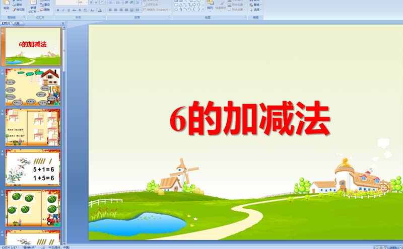Viewport: 403px width, 249px height.
Task: Click the slide title text 6的加减法
Action: pyautogui.click(x=250, y=118)
